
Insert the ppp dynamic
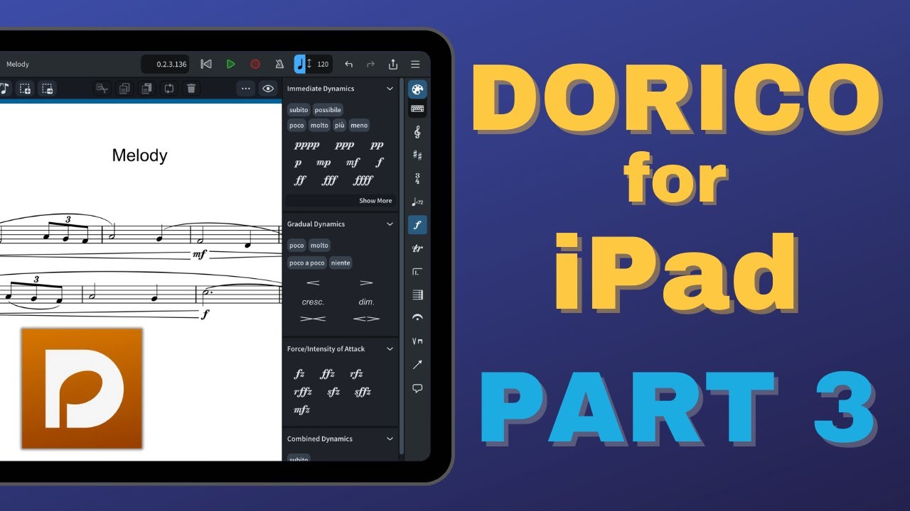click(345, 145)
